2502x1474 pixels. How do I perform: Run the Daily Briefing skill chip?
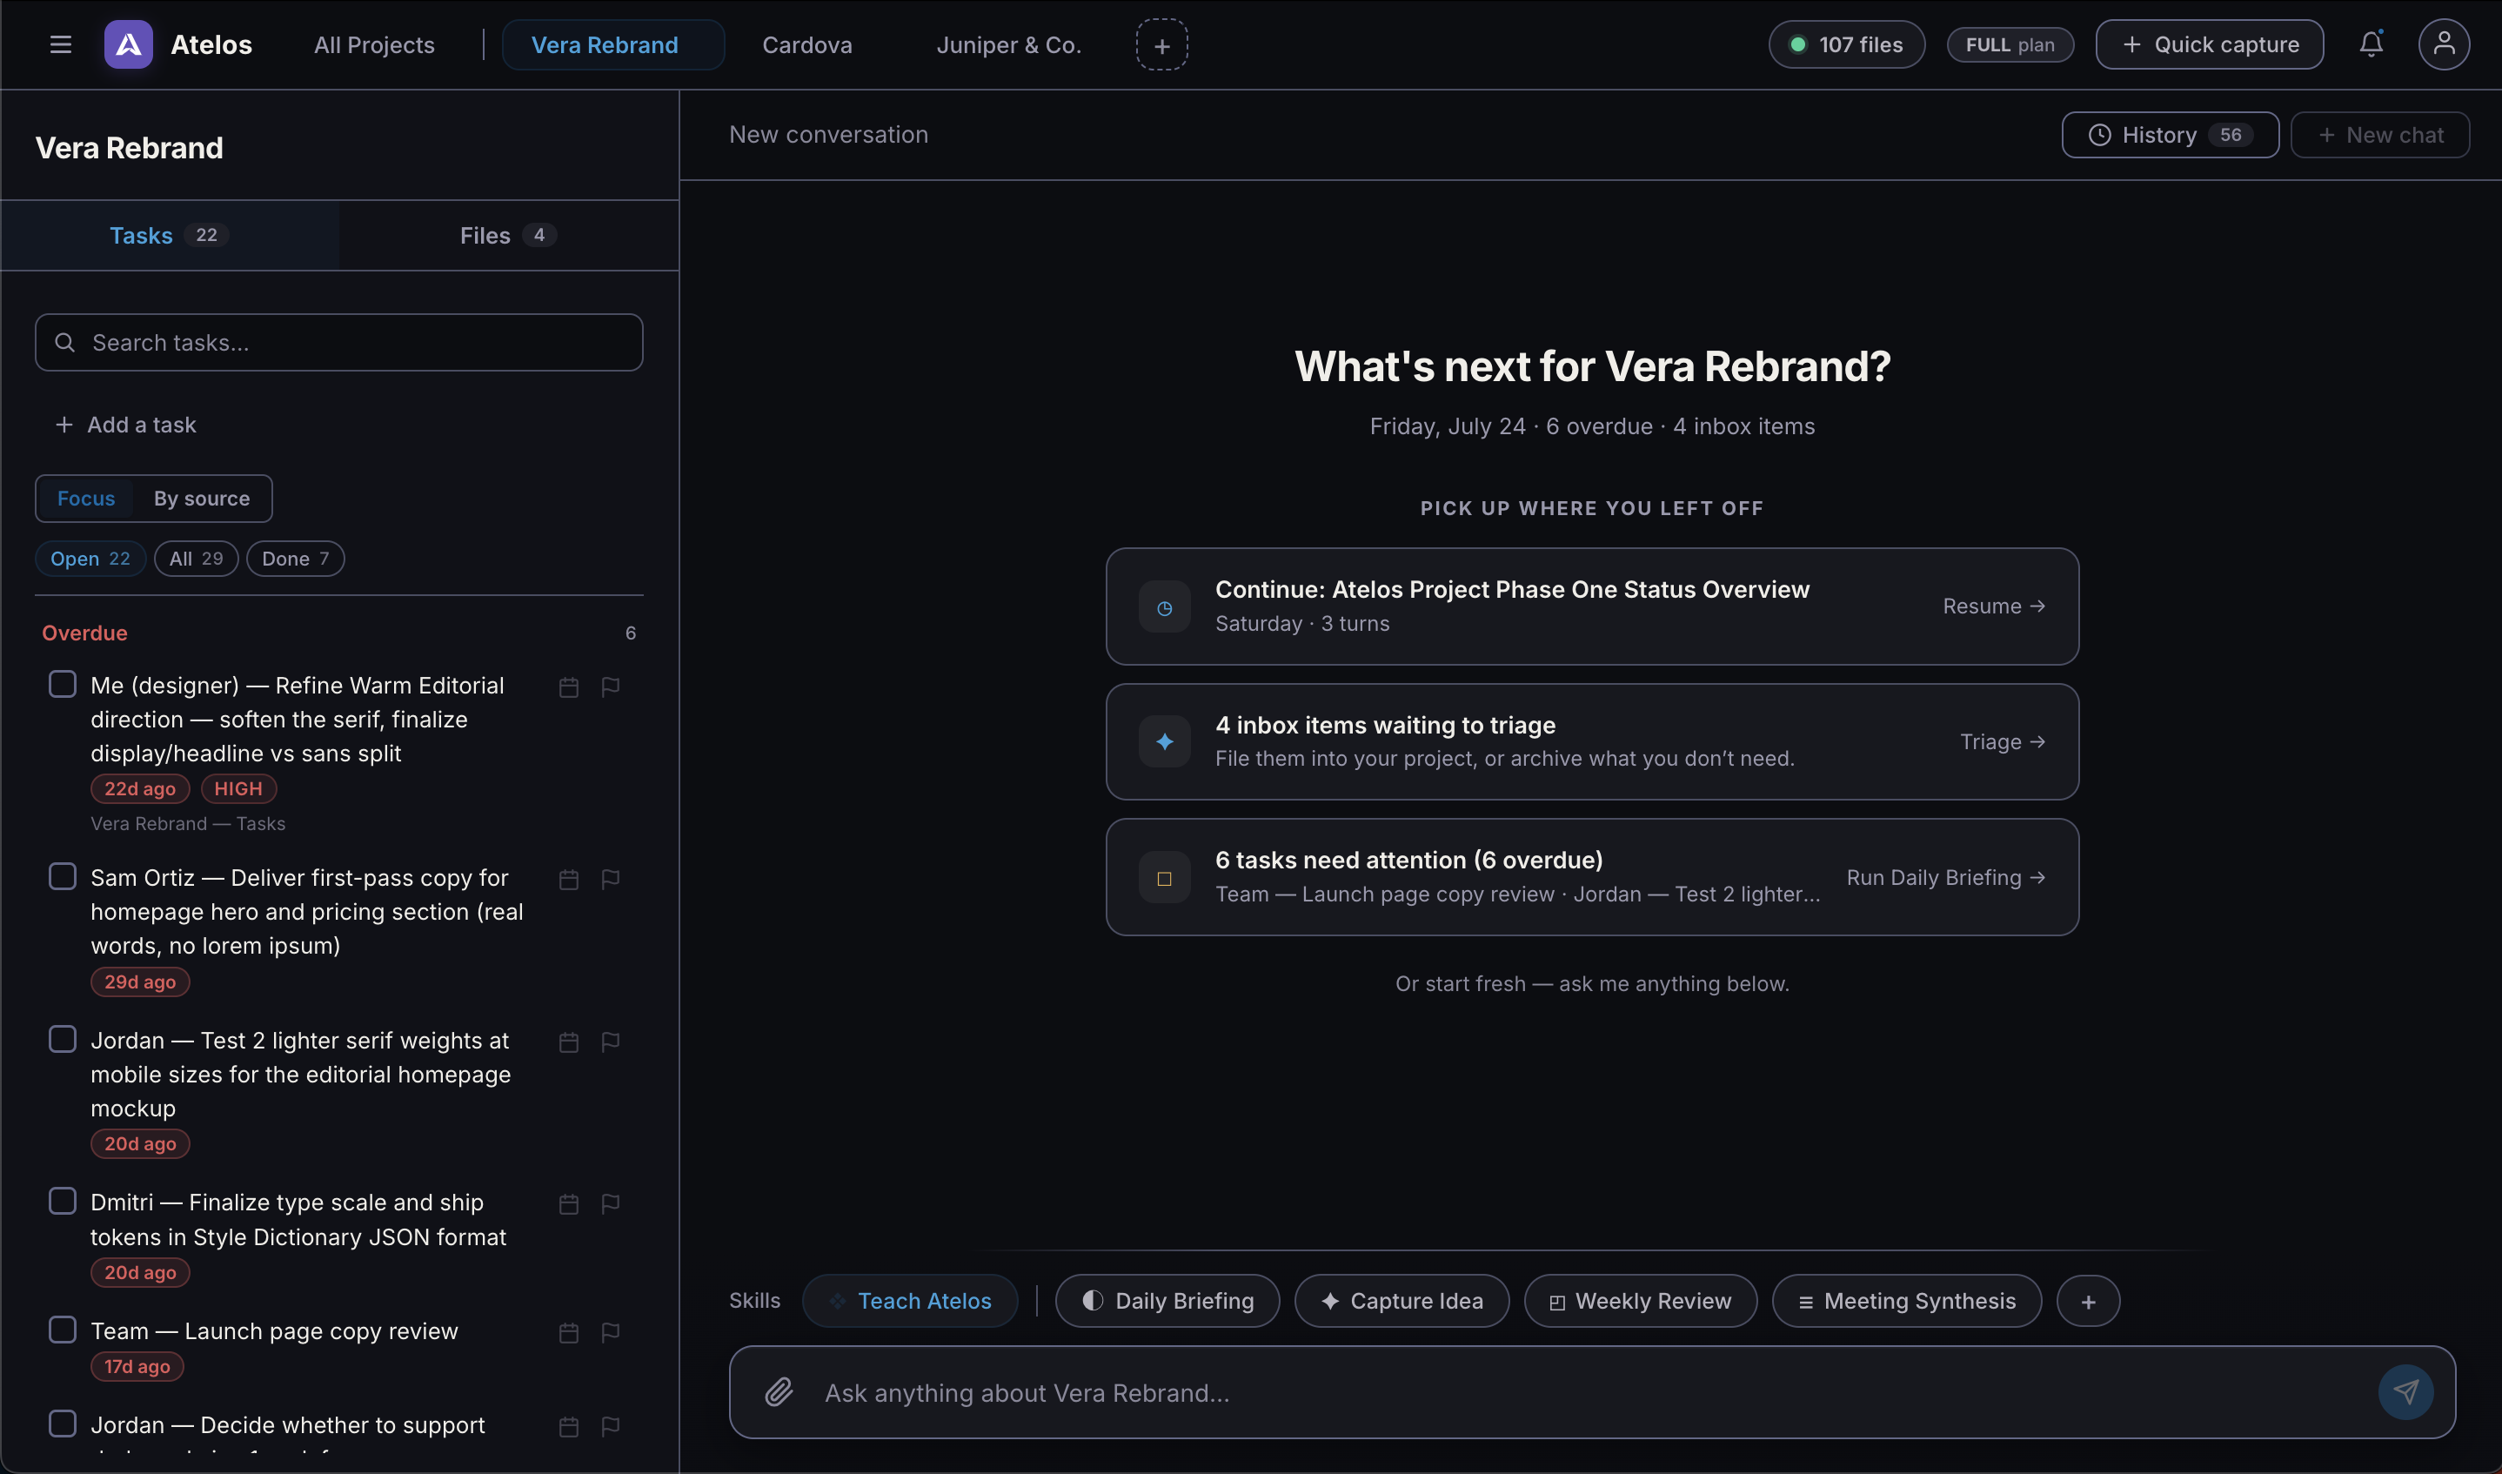pyautogui.click(x=1167, y=1301)
